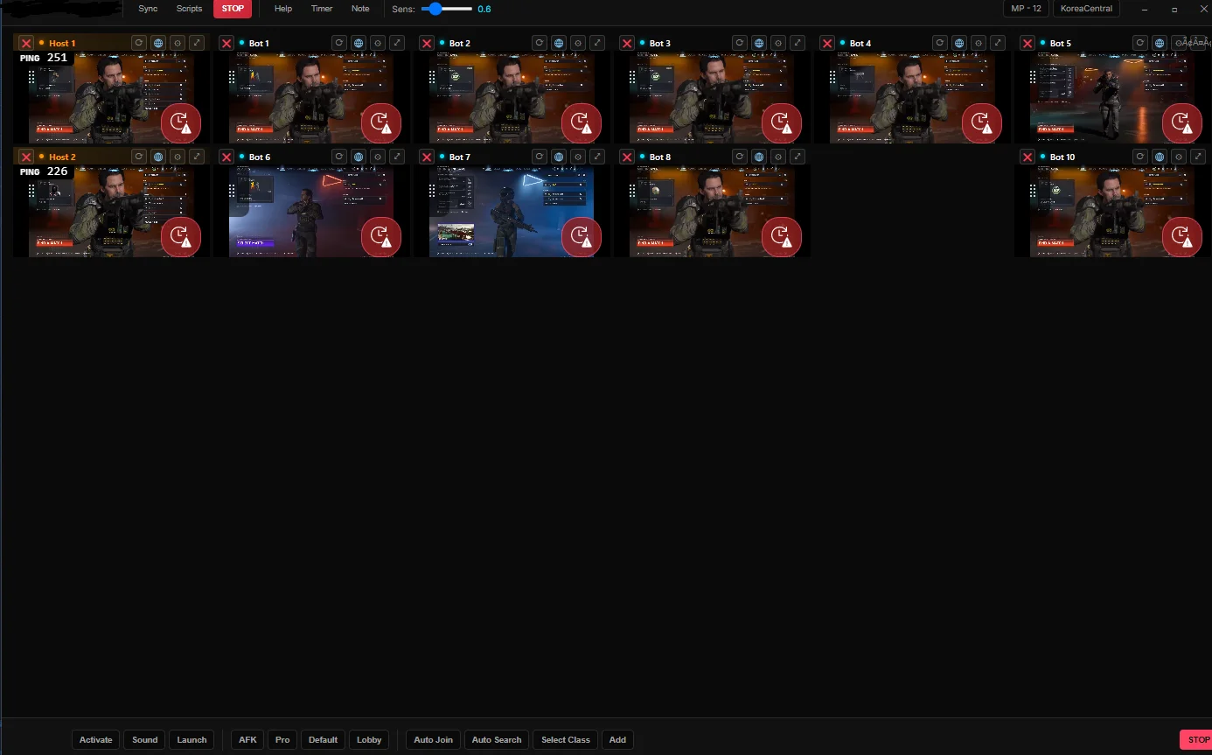
Task: Open the KoreaCentral region selector
Action: (1086, 9)
